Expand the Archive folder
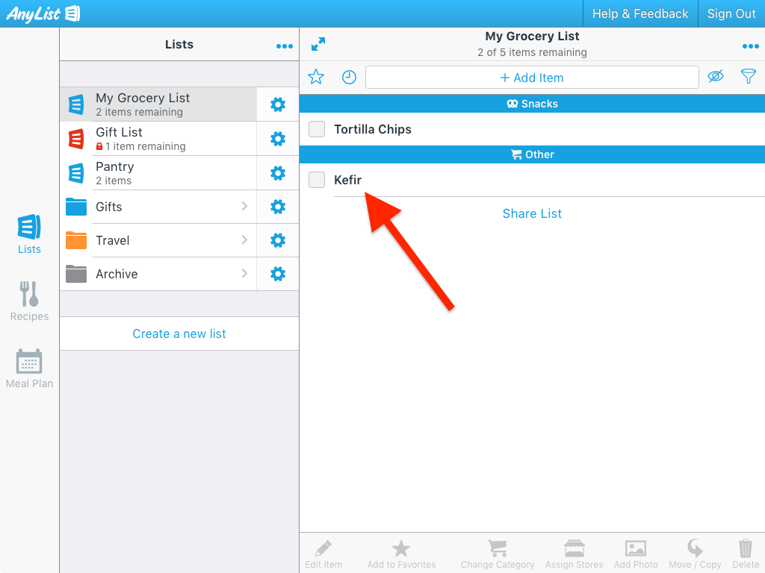The width and height of the screenshot is (765, 573). (x=157, y=274)
